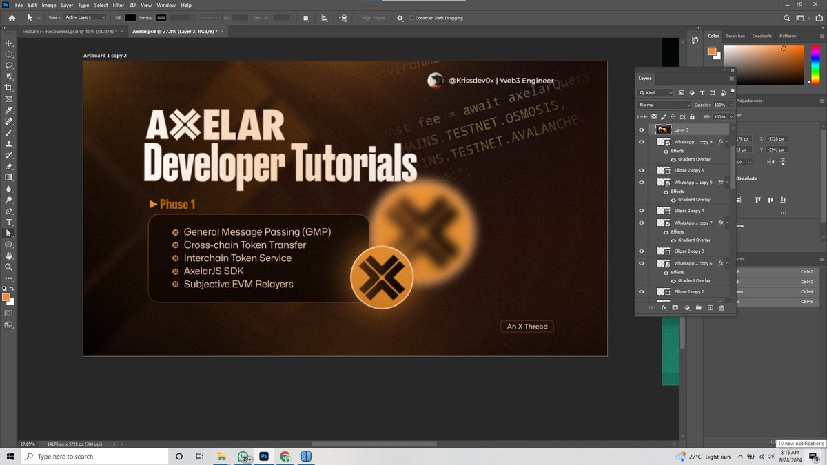This screenshot has width=827, height=465.
Task: Open the Filter menu
Action: (x=119, y=5)
